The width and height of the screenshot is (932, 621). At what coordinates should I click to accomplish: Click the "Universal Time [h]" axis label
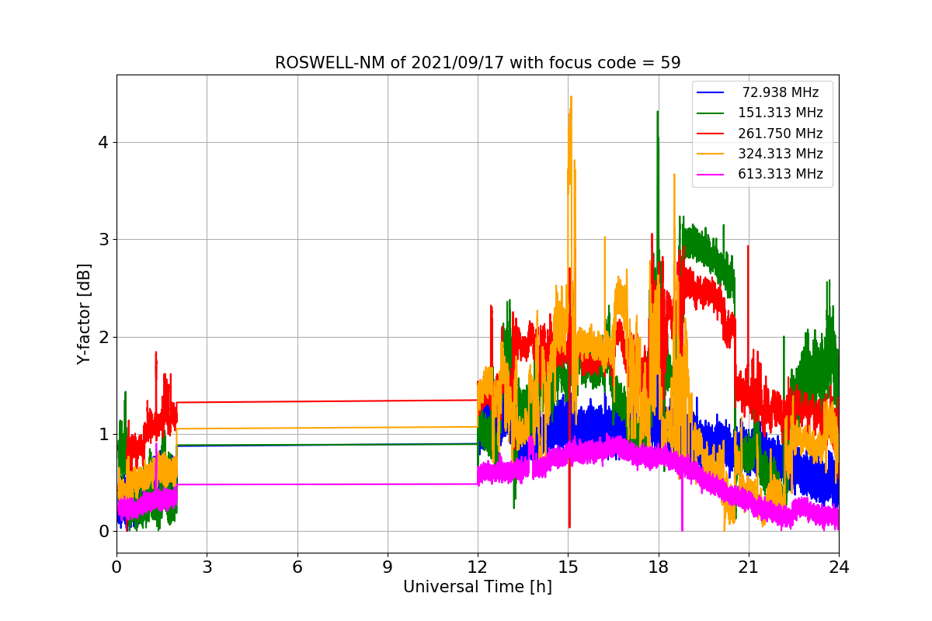tap(478, 588)
